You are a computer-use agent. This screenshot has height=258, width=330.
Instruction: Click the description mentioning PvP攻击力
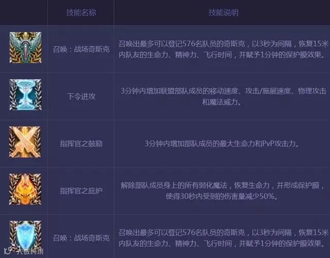coord(222,143)
